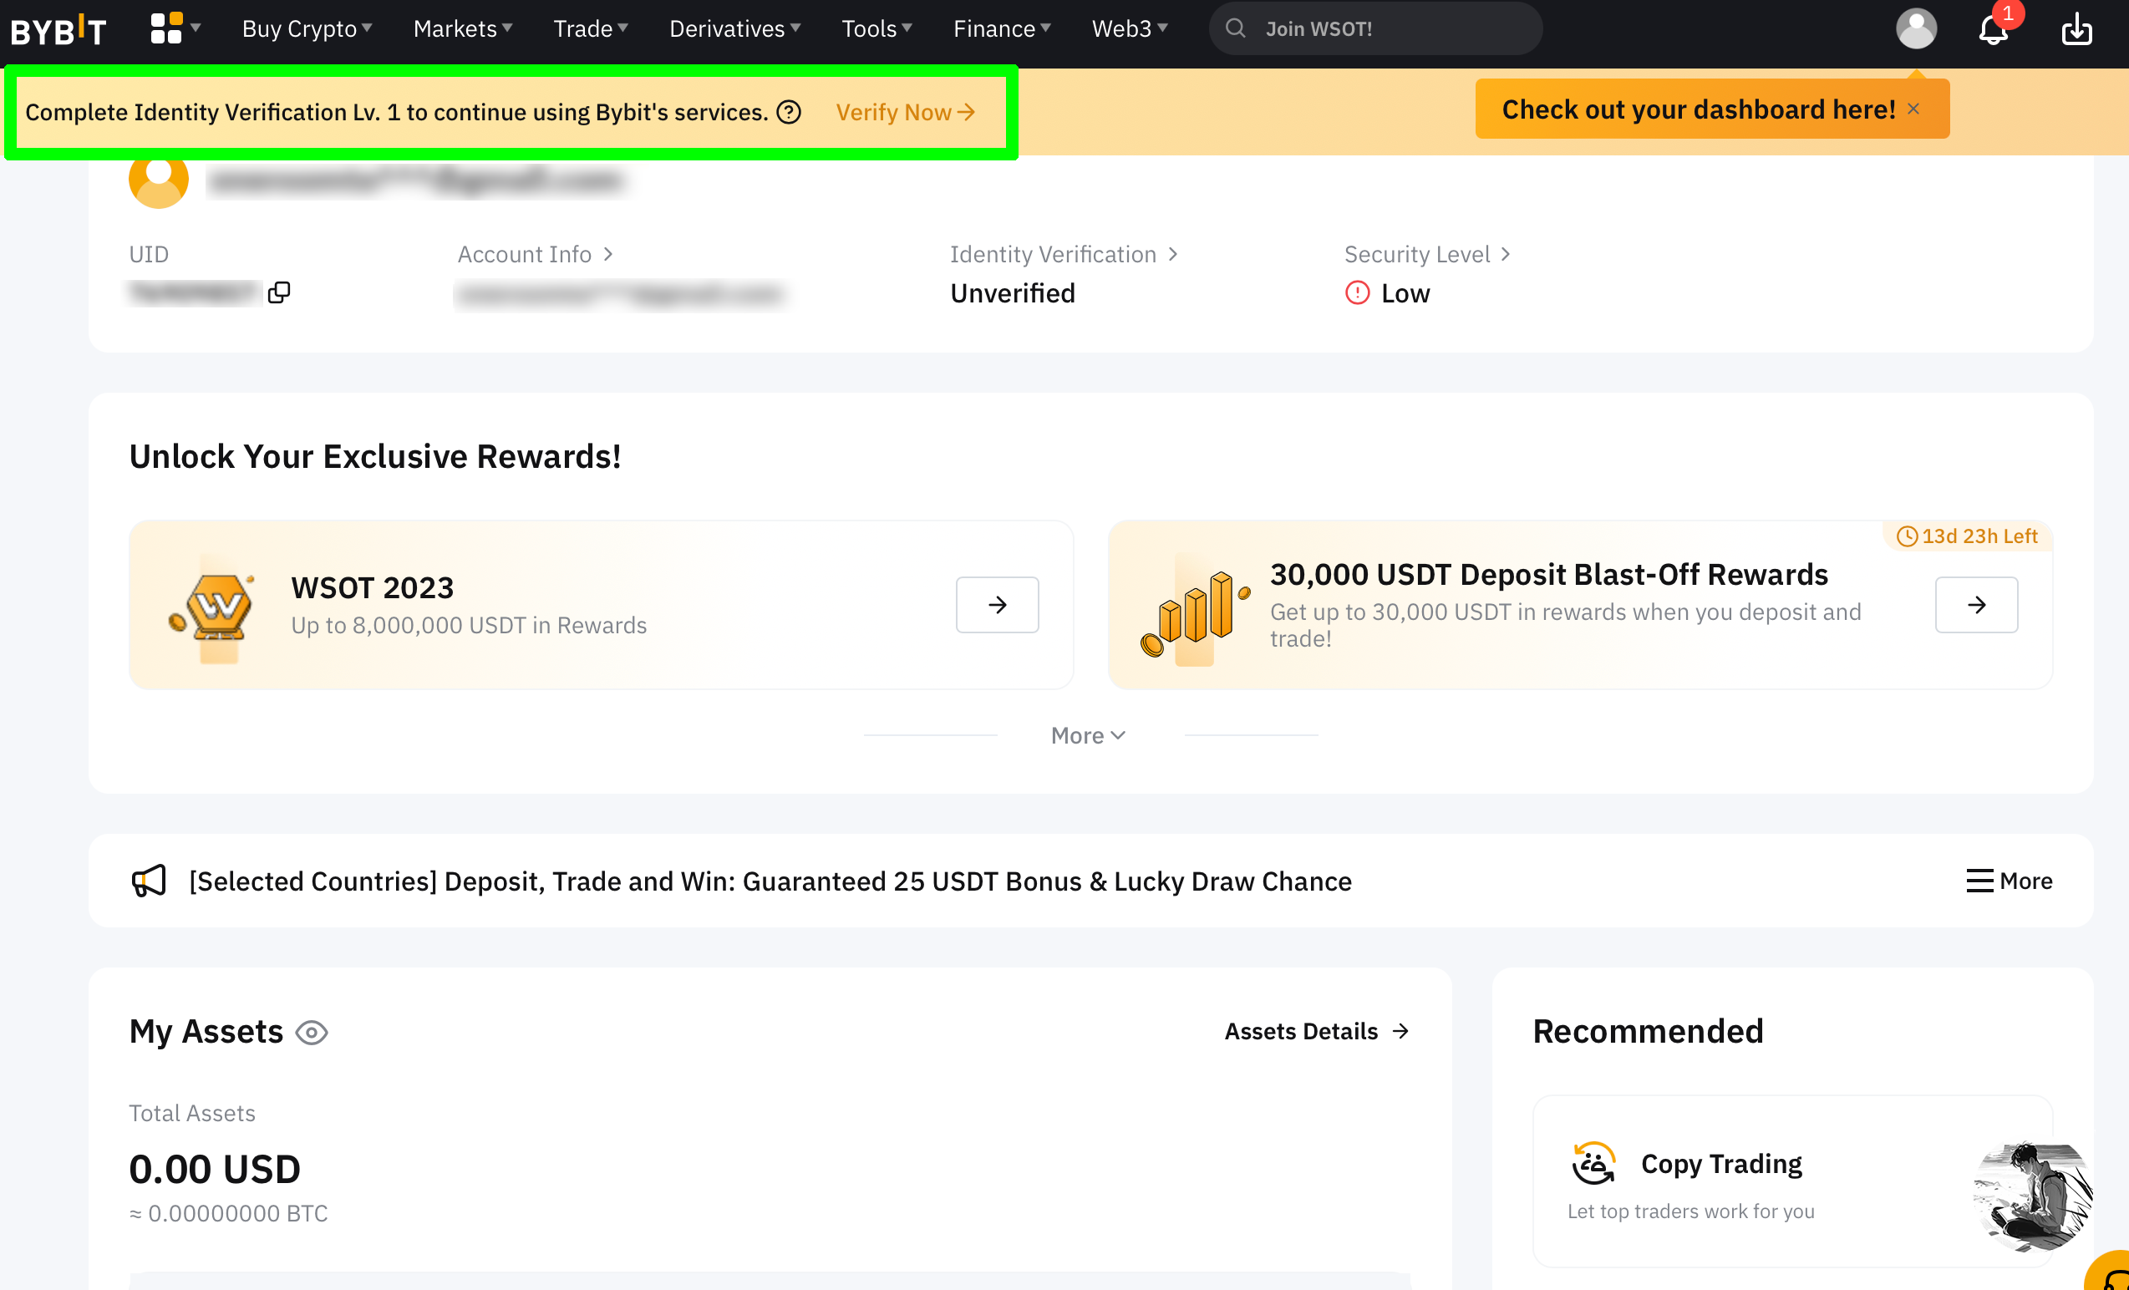
Task: Click the Total Assets label
Action: 192,1113
